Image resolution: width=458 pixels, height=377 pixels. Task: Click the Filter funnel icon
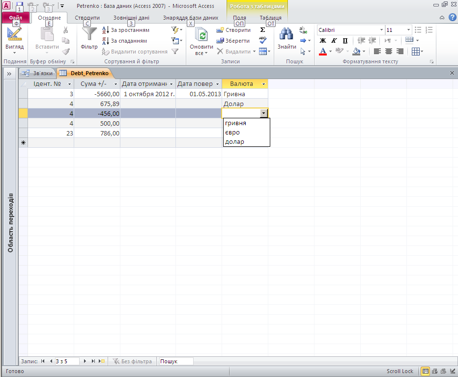(x=89, y=34)
